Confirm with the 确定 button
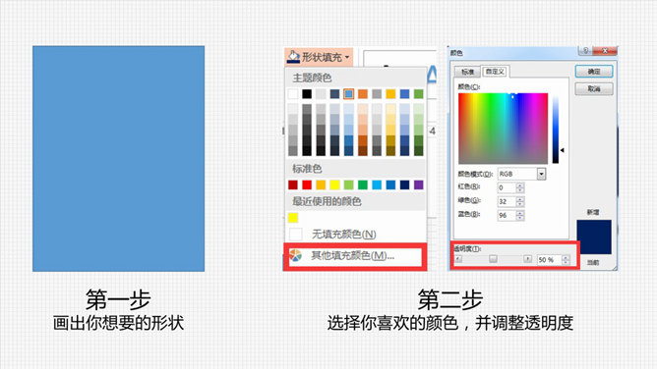 pos(594,72)
